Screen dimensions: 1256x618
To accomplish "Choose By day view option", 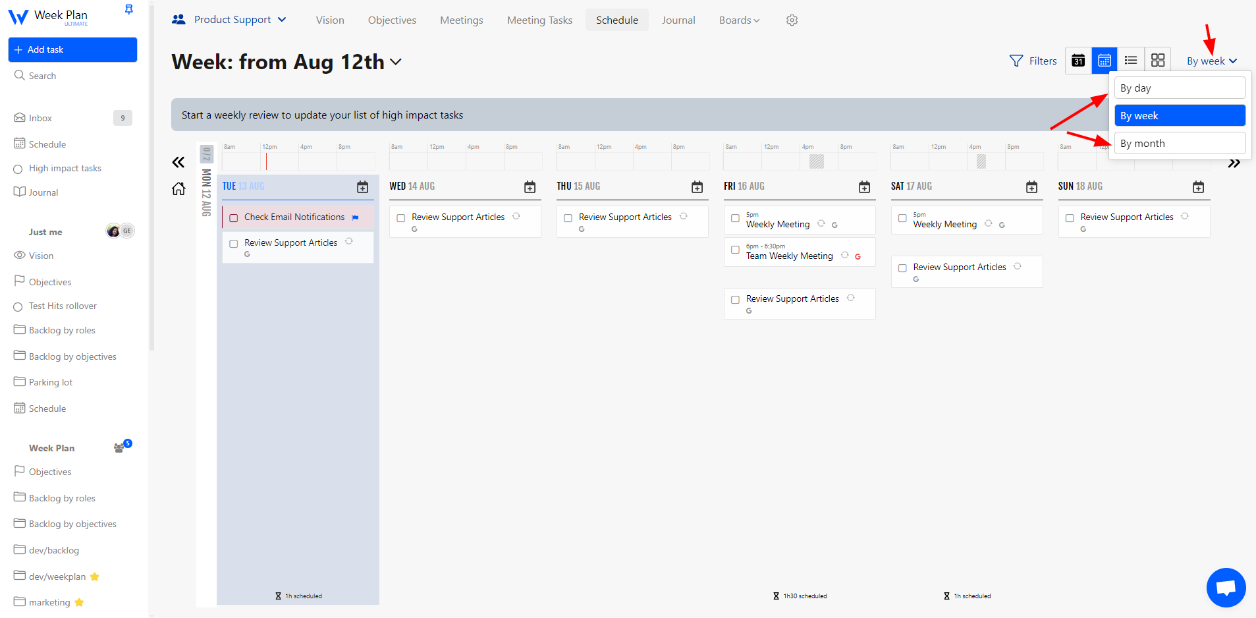I will click(x=1180, y=88).
